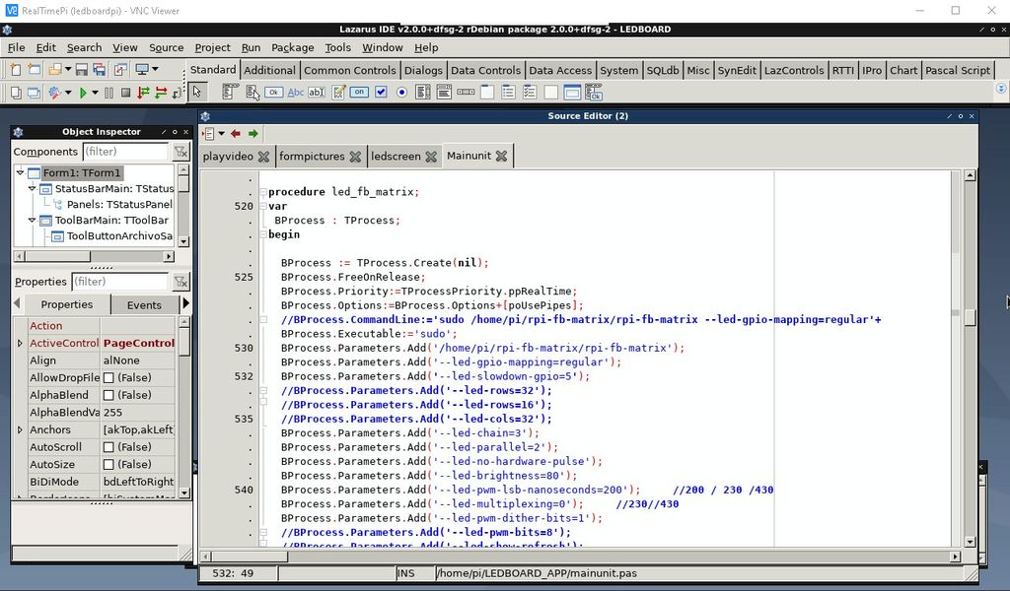The image size is (1010, 591).
Task: Open the dropdown arrow beside the Run button
Action: [x=94, y=91]
